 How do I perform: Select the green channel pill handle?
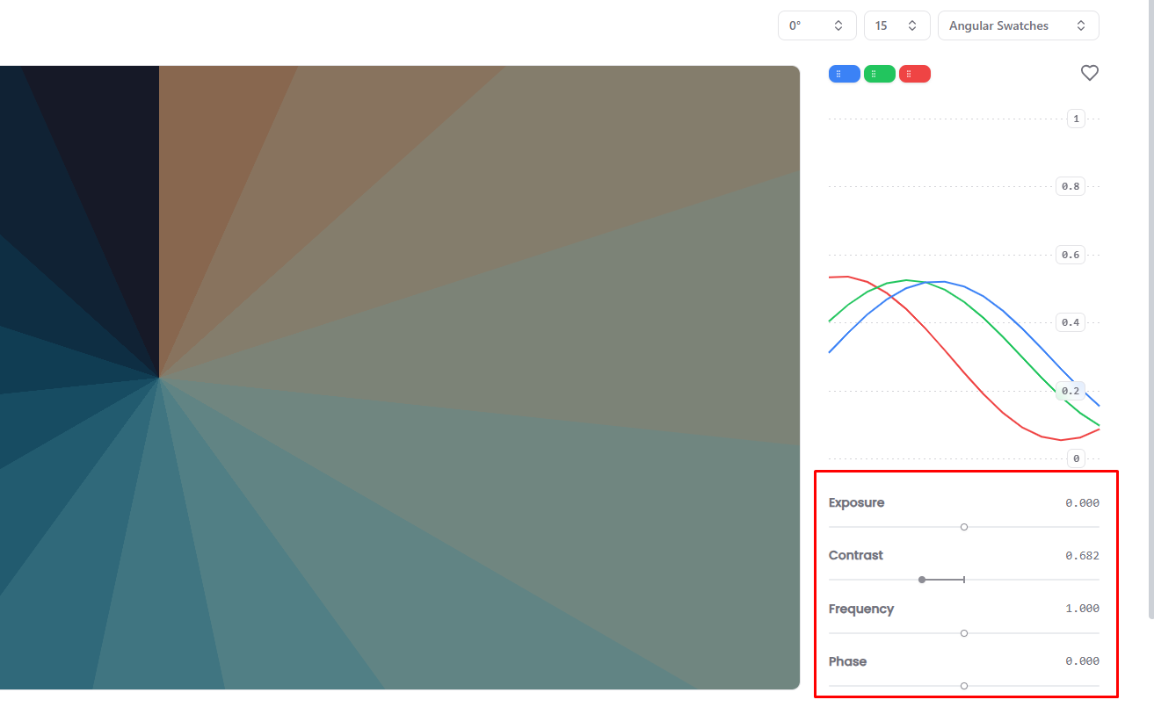click(880, 73)
